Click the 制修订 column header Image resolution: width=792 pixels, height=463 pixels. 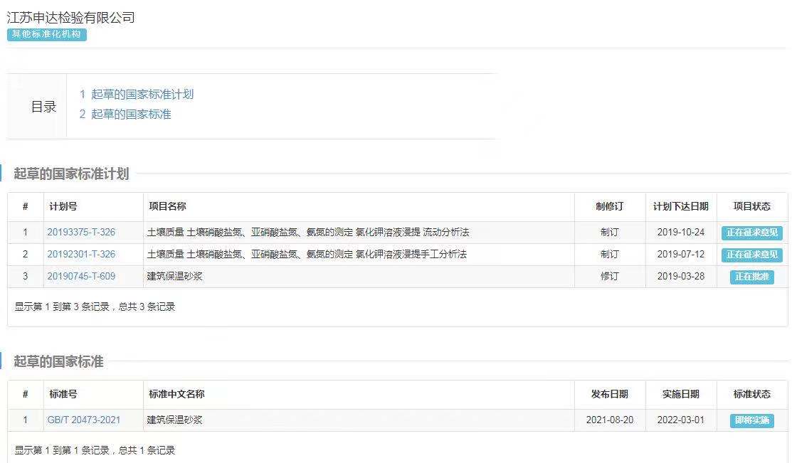[609, 207]
